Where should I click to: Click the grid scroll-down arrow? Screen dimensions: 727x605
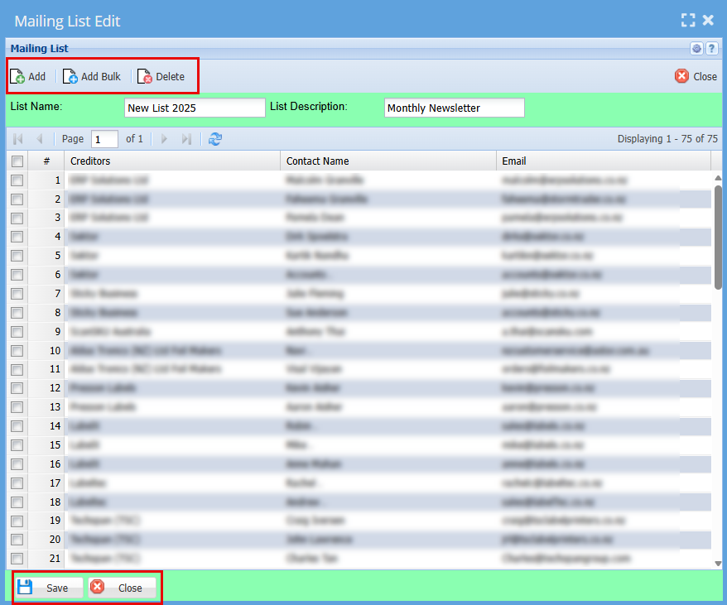[x=718, y=564]
